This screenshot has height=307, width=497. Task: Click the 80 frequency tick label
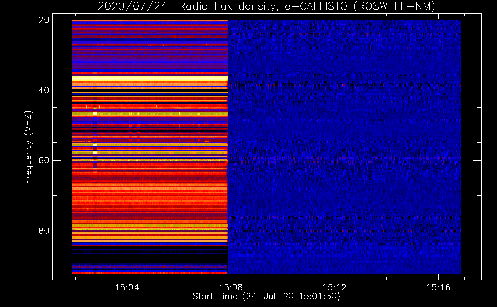[44, 231]
